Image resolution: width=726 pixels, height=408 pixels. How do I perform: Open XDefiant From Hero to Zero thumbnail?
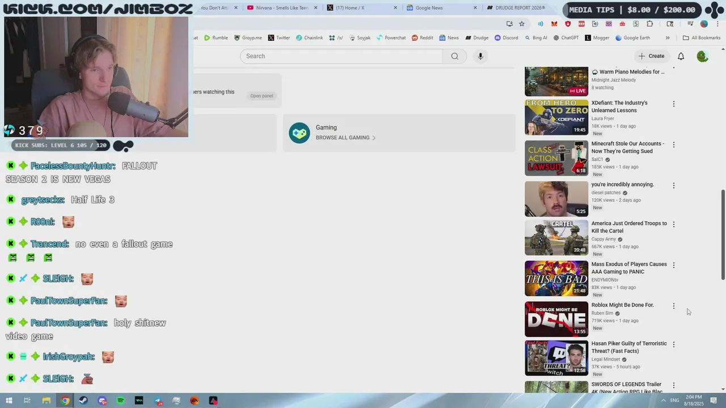(x=556, y=117)
